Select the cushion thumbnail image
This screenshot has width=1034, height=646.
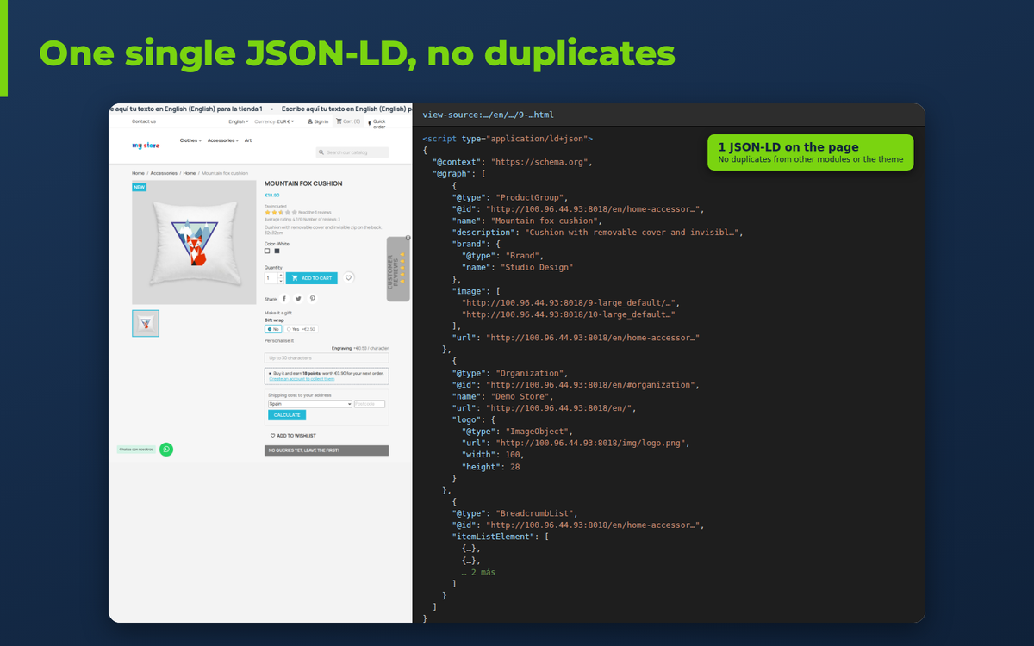[x=146, y=323]
